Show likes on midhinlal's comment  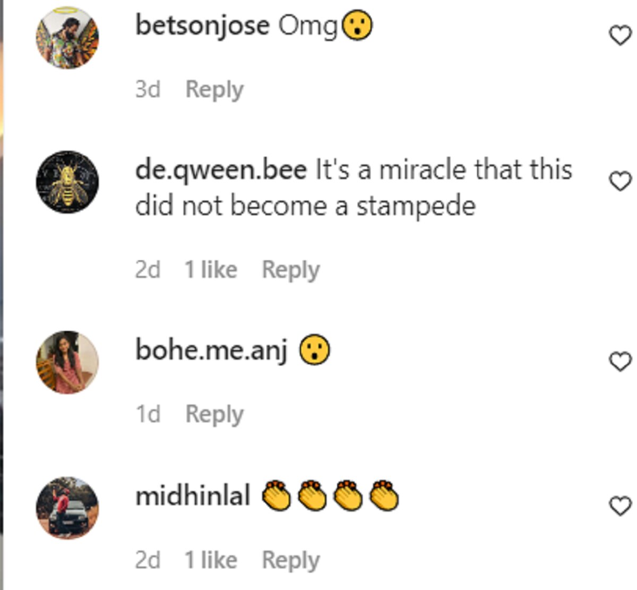click(211, 560)
